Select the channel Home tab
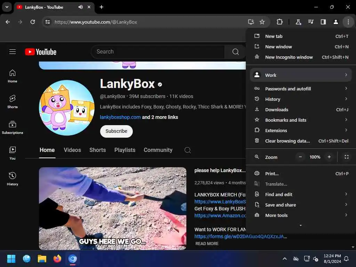Screen dimensions: 356x267 (47, 150)
